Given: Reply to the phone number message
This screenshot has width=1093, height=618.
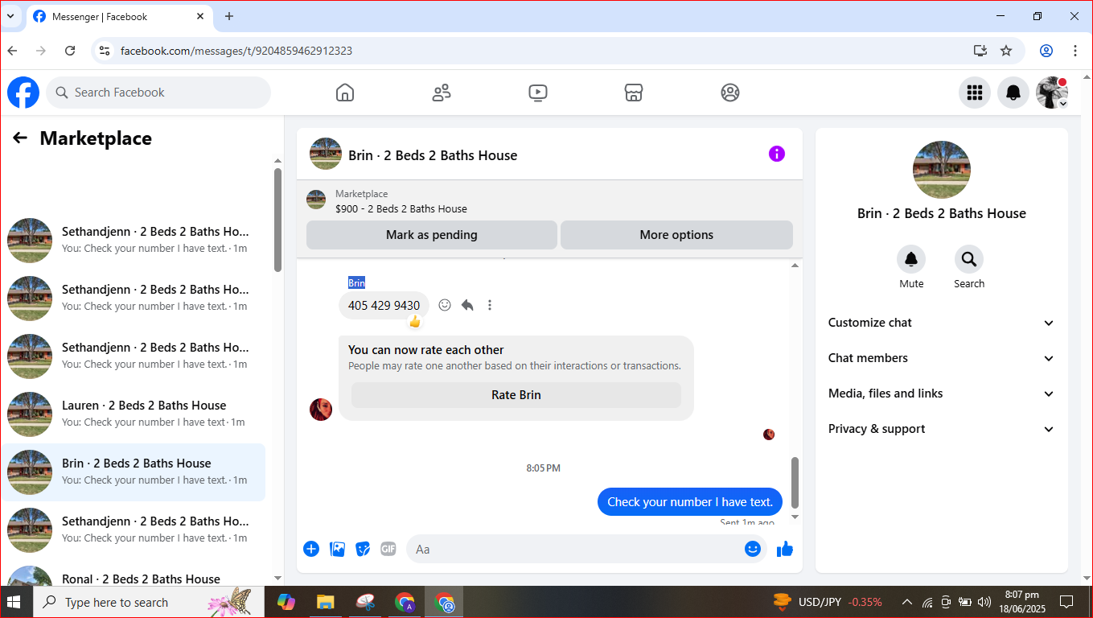Looking at the screenshot, I should (x=467, y=305).
